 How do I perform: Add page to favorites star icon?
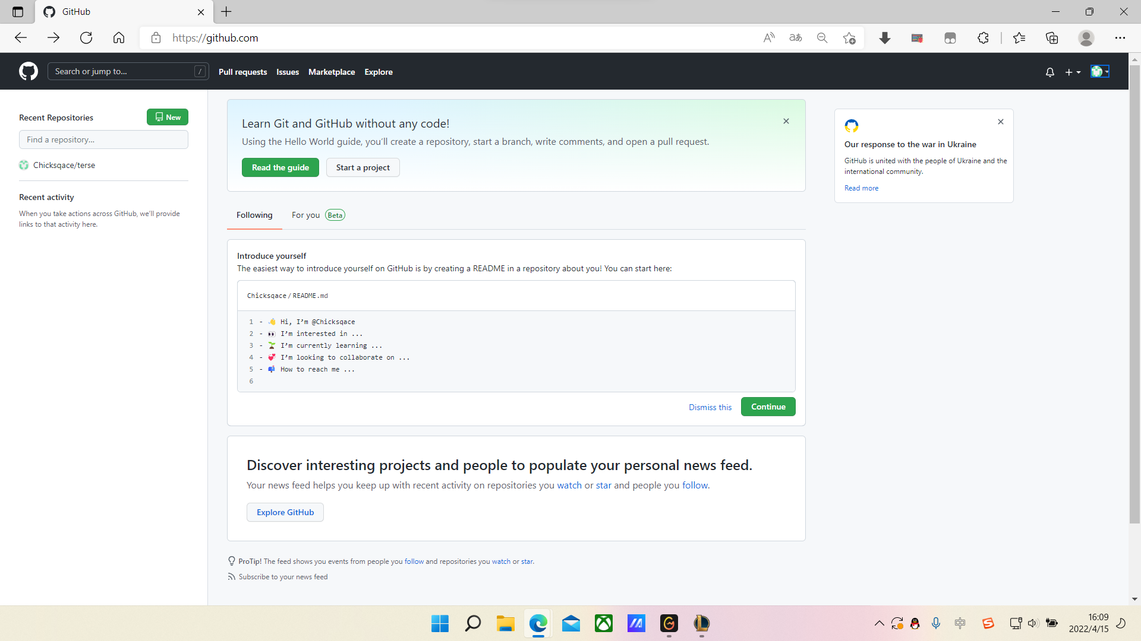849,38
